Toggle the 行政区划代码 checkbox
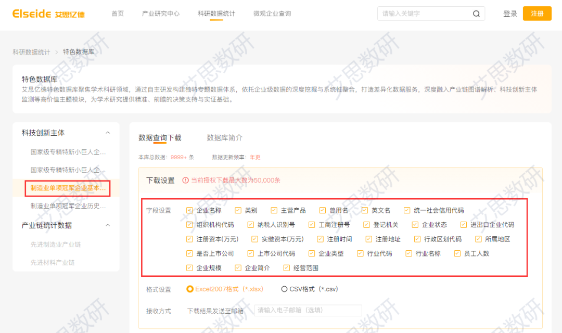562x333 pixels. (x=417, y=239)
